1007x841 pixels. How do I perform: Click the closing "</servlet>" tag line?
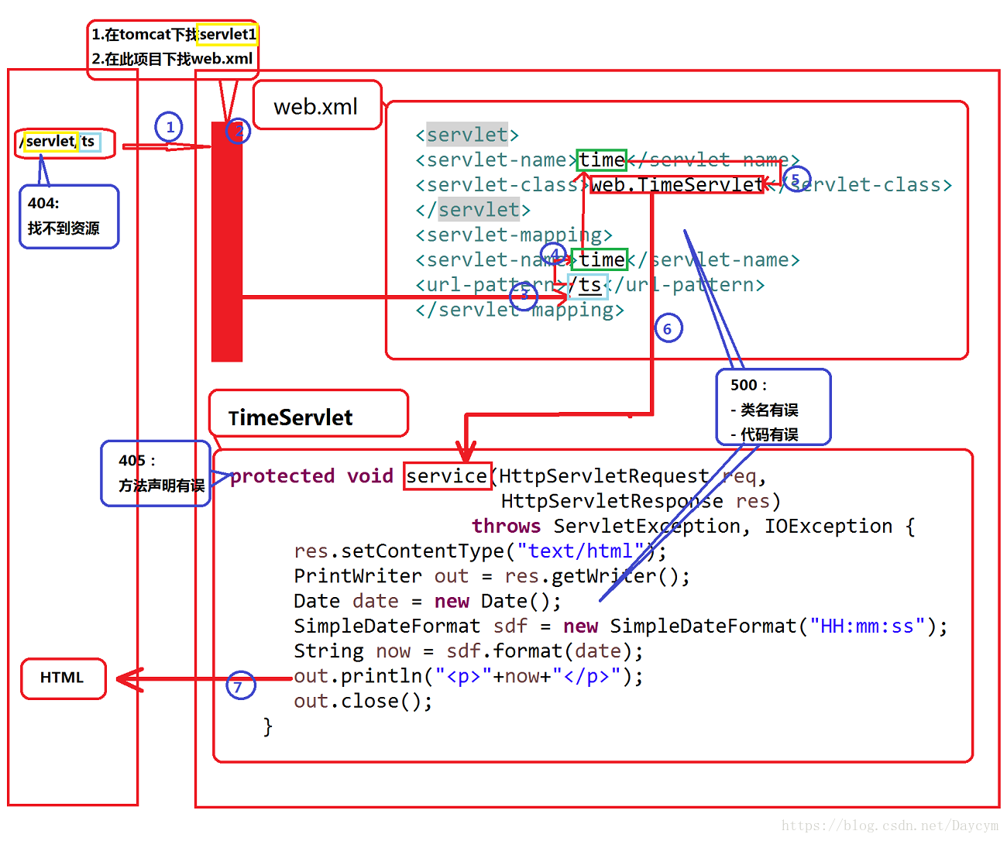pos(473,210)
